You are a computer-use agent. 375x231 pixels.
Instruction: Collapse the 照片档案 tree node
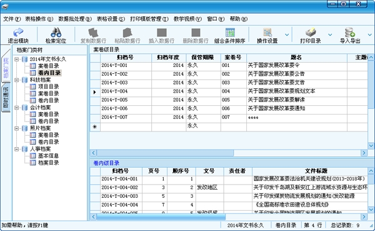(x=16, y=128)
